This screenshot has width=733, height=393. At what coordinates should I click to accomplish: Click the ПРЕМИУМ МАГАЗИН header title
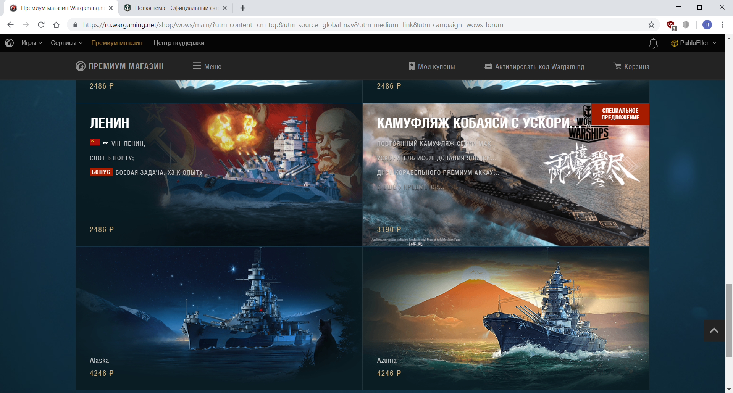point(126,66)
